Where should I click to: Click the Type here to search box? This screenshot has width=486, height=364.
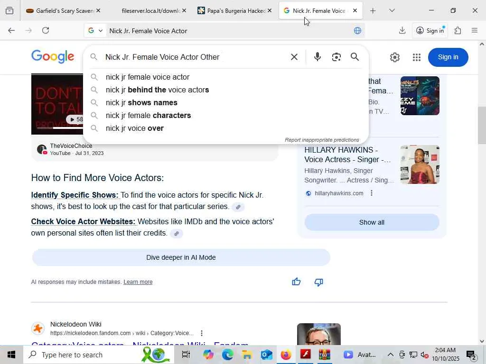pyautogui.click(x=99, y=355)
